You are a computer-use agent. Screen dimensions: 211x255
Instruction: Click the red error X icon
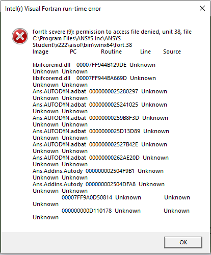click(x=20, y=36)
